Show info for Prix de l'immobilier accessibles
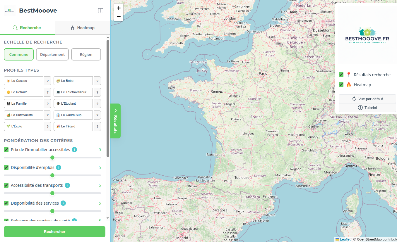 74,150
